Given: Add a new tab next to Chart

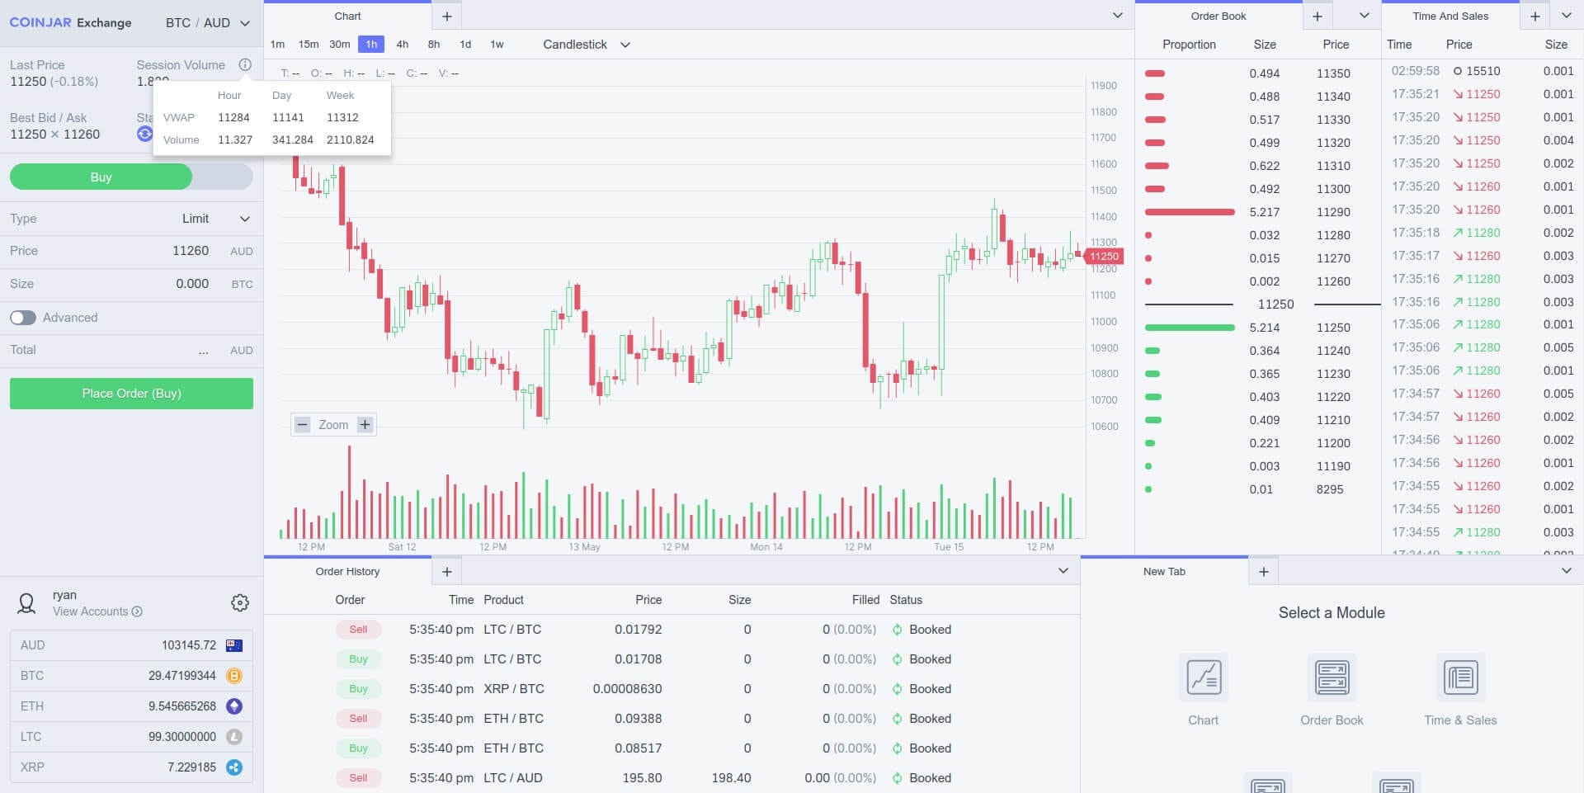Looking at the screenshot, I should (x=447, y=17).
